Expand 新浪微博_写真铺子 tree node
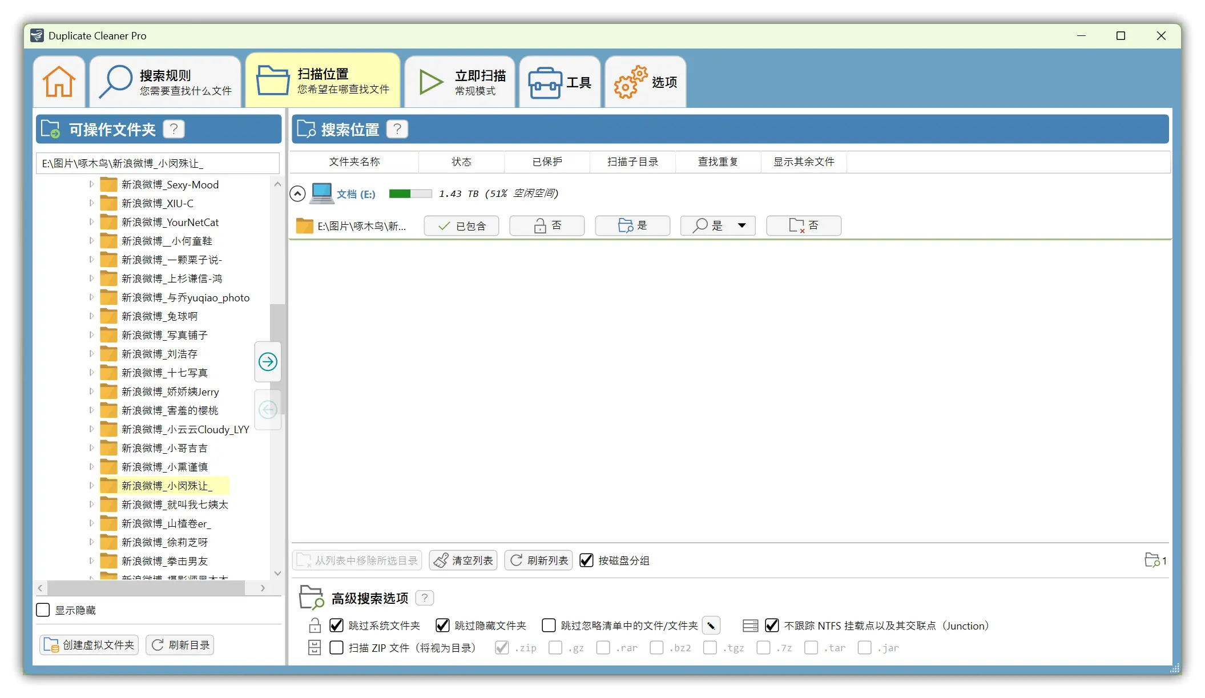 91,335
